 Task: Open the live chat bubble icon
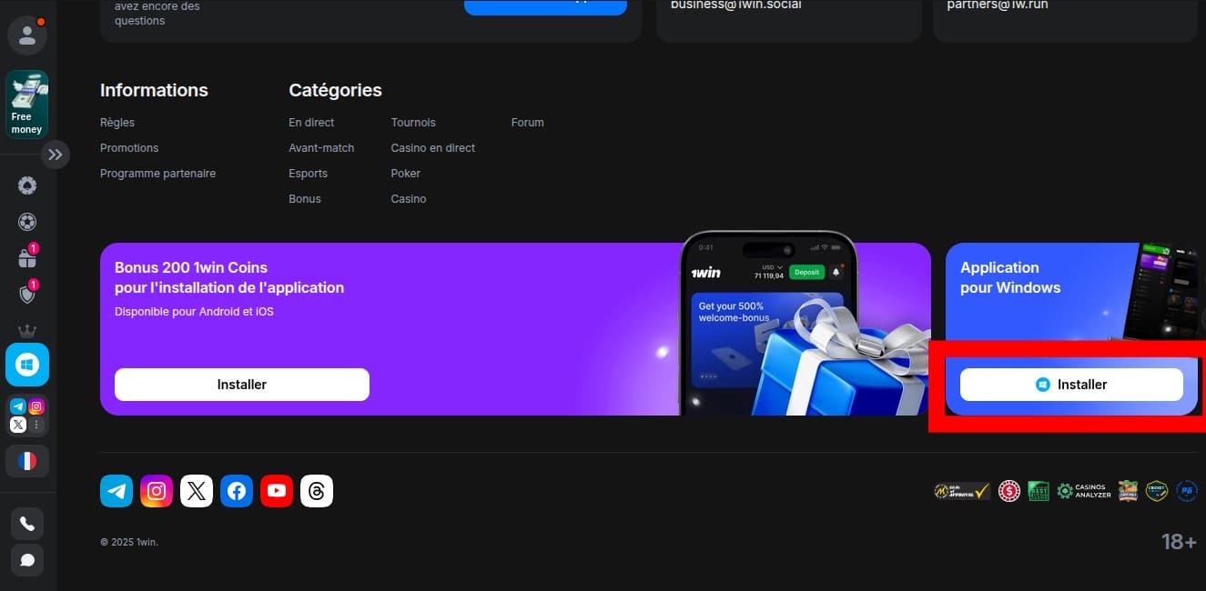click(27, 560)
